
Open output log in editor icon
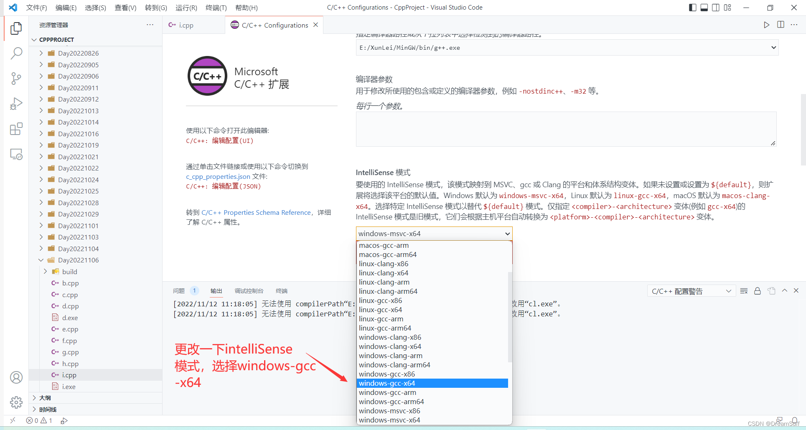(x=771, y=291)
